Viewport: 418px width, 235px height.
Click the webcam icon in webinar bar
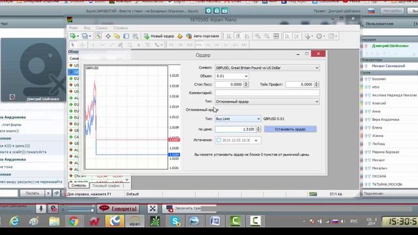pos(54,209)
